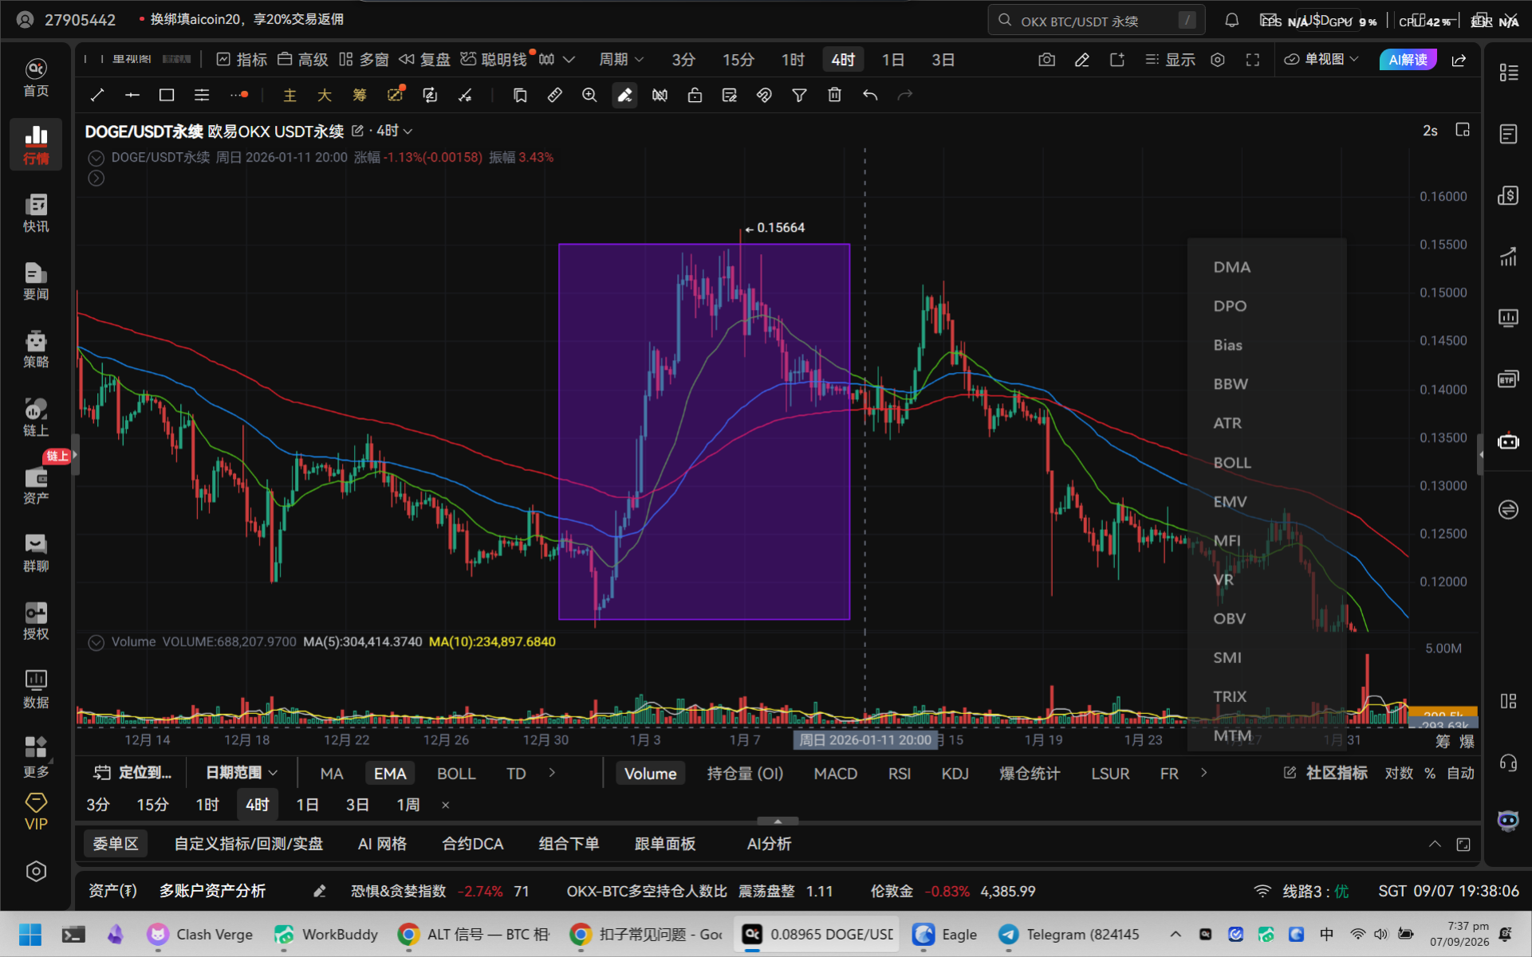The image size is (1532, 957).
Task: Open the magnifier zoom tool
Action: [589, 96]
